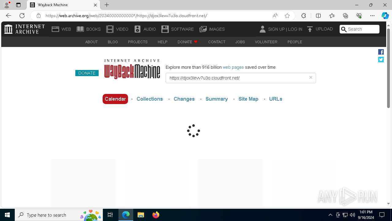
Task: Click the Wayback Machine logo
Action: click(132, 69)
